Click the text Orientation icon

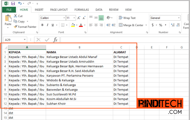point(108,18)
